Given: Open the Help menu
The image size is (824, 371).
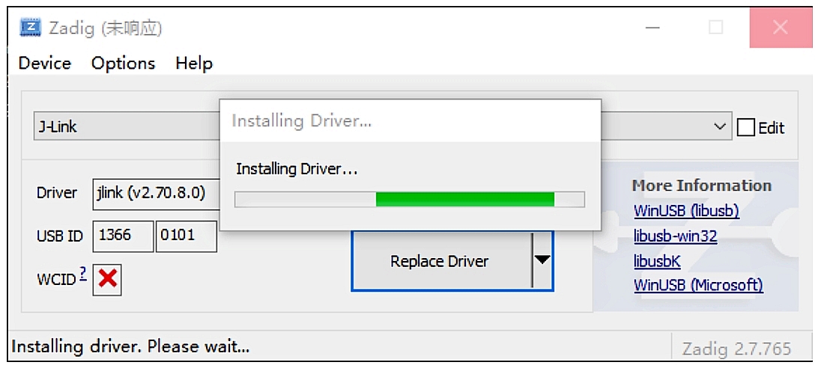Looking at the screenshot, I should 194,64.
